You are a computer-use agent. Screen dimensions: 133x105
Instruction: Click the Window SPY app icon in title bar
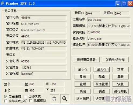[x=2, y=3]
